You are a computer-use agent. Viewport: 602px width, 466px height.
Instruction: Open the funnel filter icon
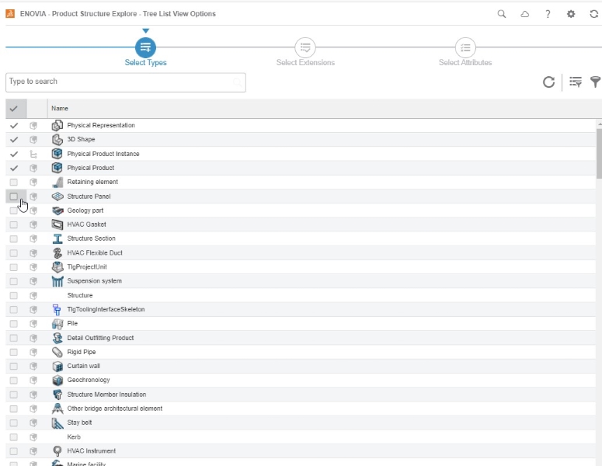click(x=595, y=82)
